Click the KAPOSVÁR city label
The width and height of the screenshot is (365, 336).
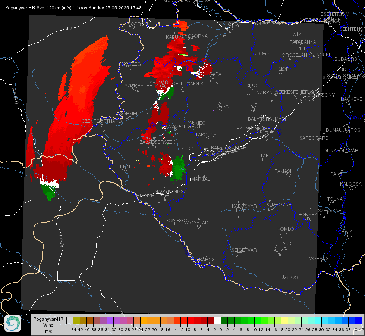click(244, 206)
